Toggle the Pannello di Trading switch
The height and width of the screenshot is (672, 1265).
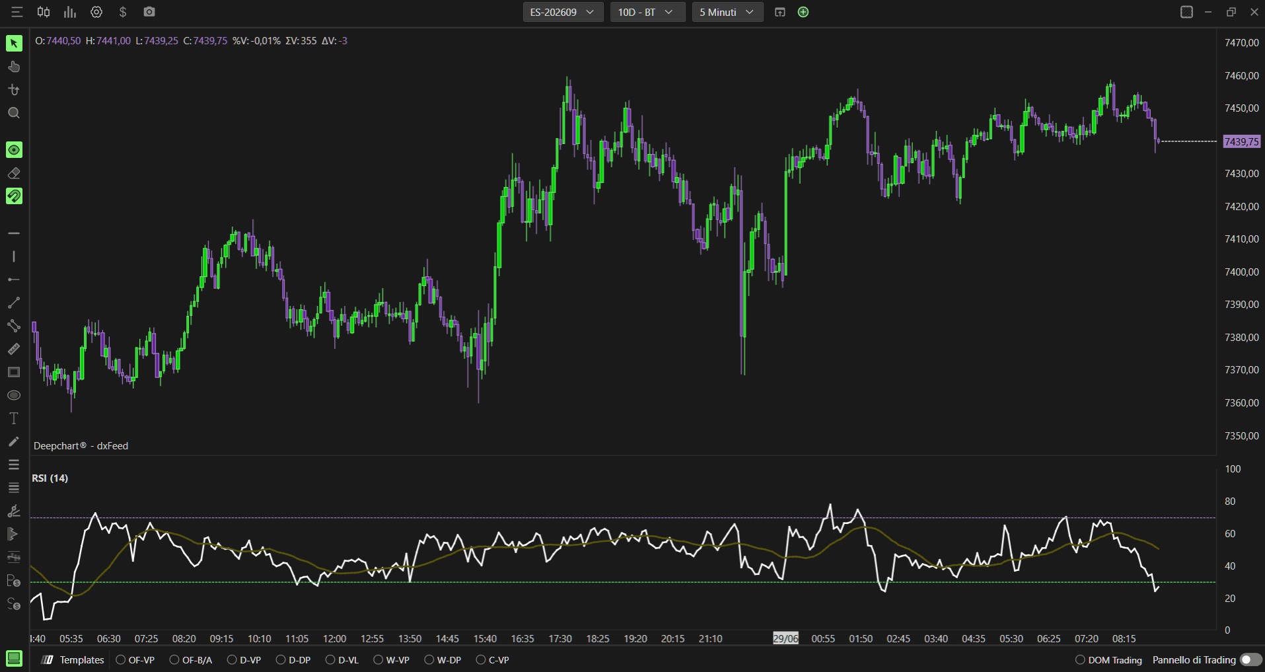[1250, 659]
